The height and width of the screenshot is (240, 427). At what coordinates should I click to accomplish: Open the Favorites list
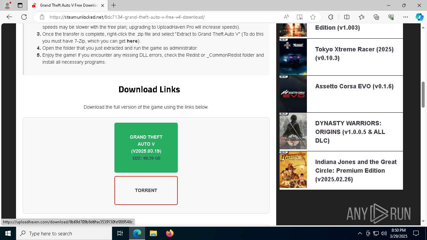[x=362, y=17]
